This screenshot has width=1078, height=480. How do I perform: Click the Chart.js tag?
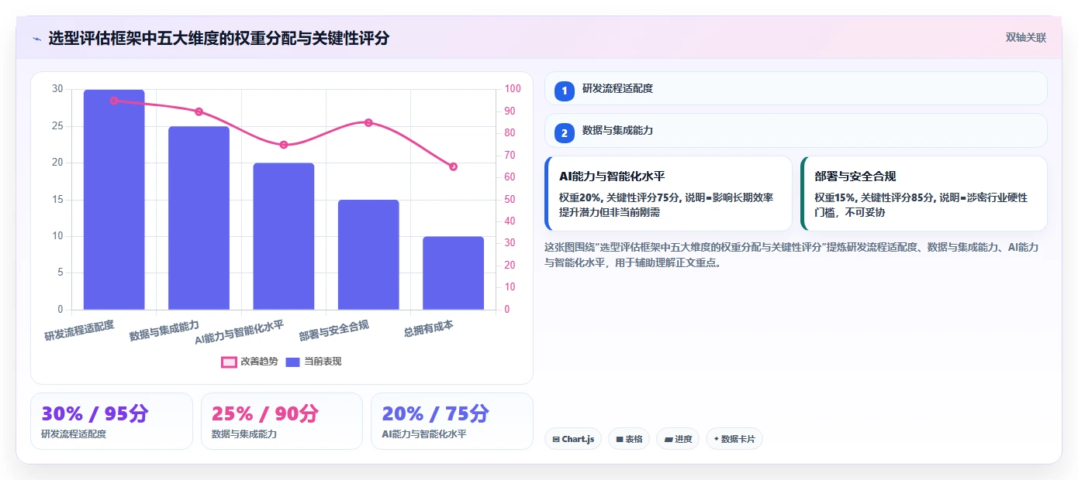pos(573,439)
